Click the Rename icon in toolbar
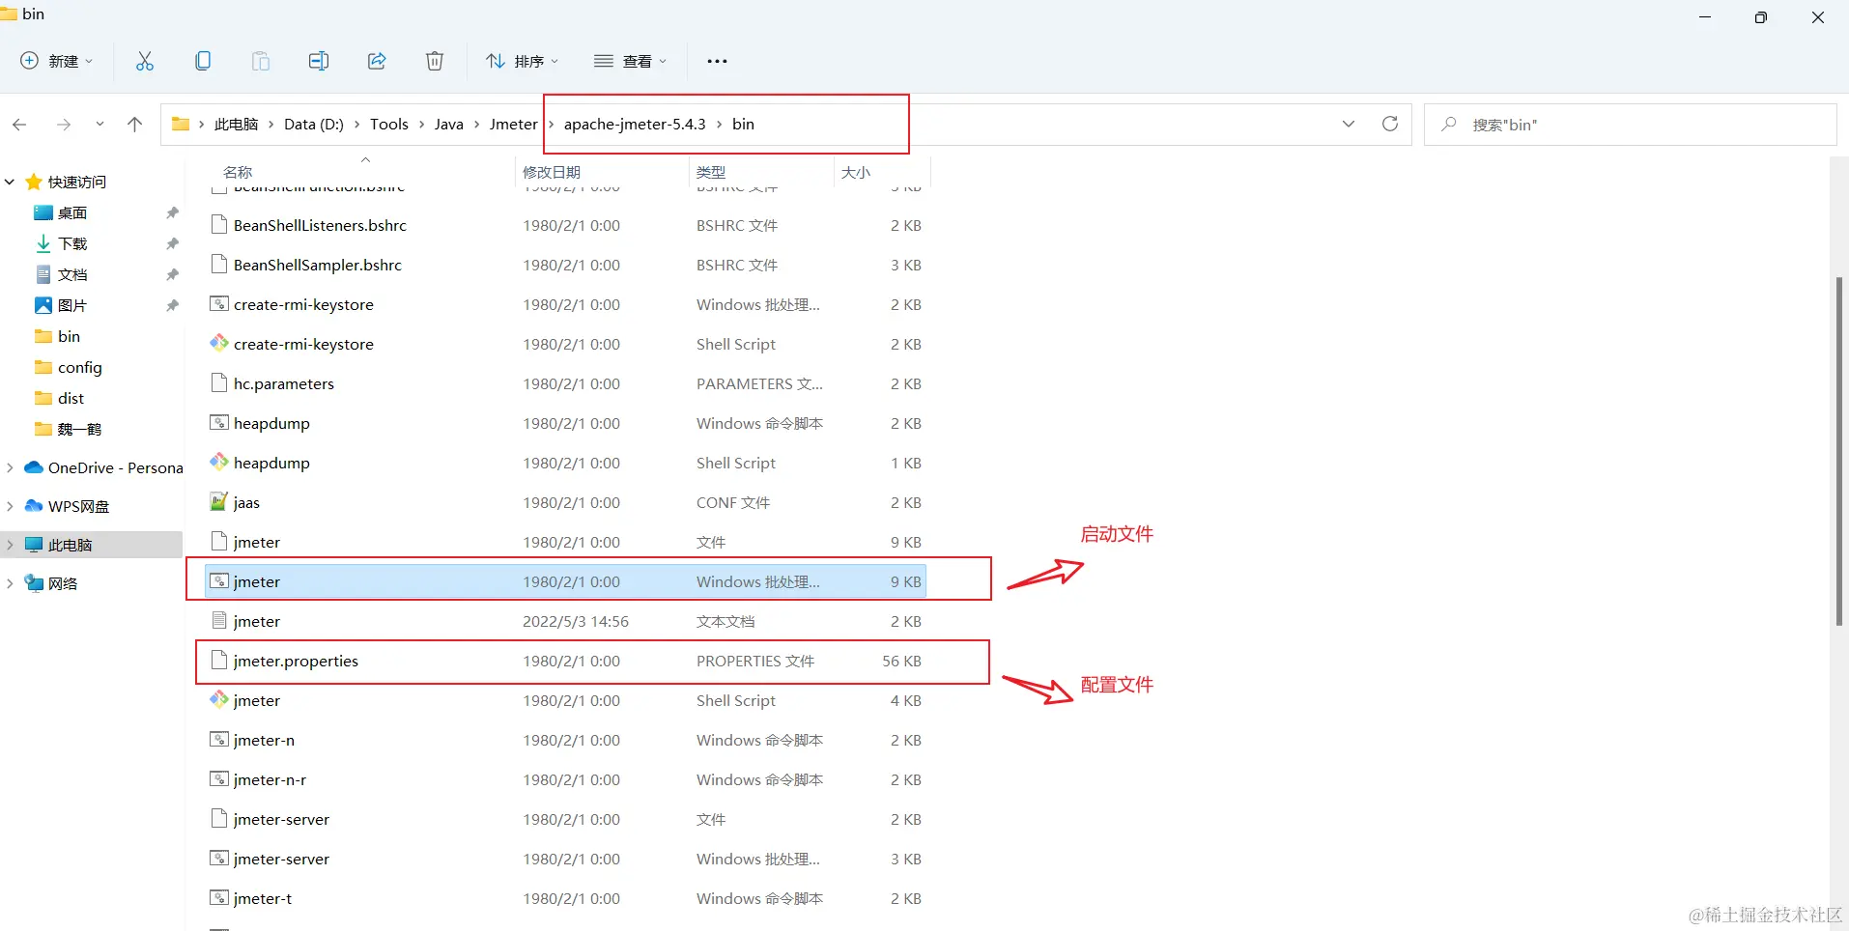Screen dimensions: 1849x931 pos(319,61)
